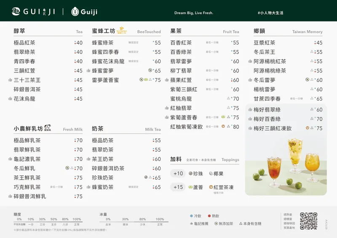The height and width of the screenshot is (238, 337).
Task: Click thumbs-up icon beside 龜記濃乳茶
Action: coord(10,159)
